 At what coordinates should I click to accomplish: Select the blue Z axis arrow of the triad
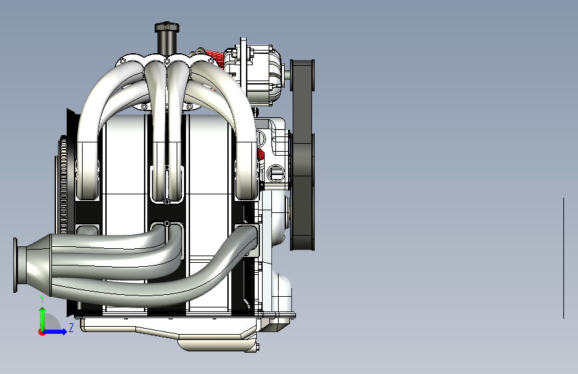click(x=55, y=331)
